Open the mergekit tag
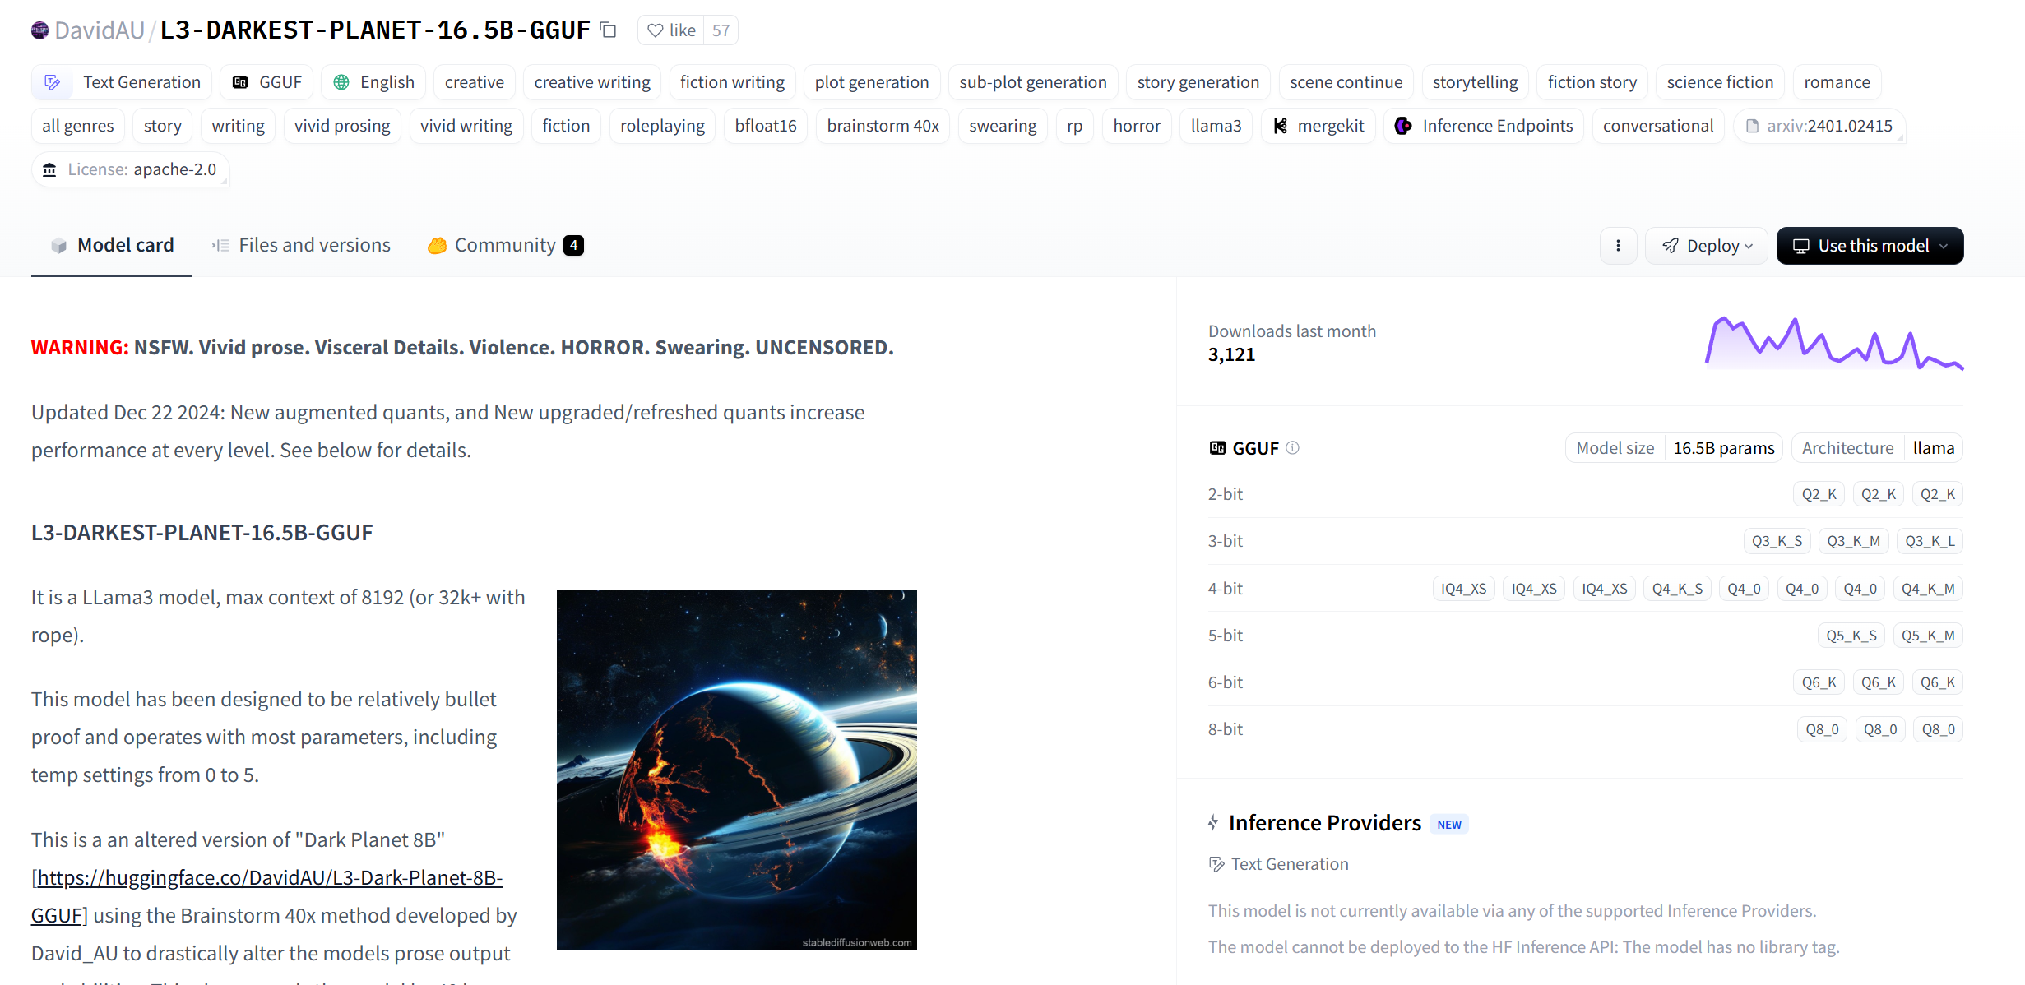Viewport: 2025px width, 985px height. (x=1318, y=126)
